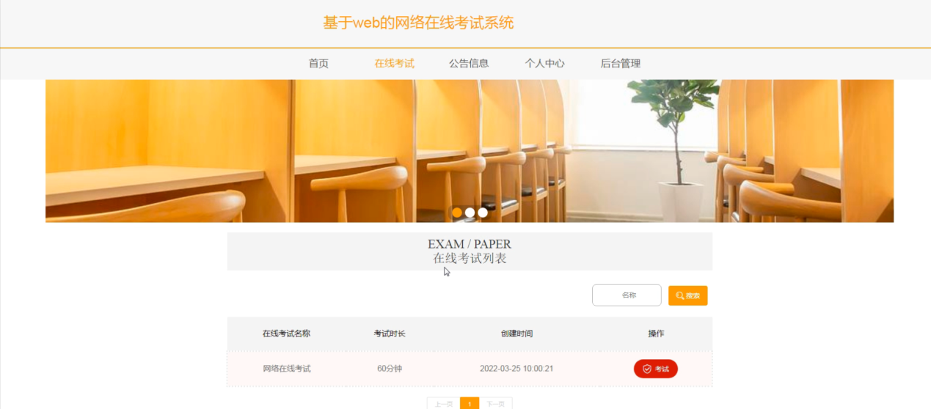Click the study room banner image
Viewport: 931px width, 409px height.
[x=470, y=151]
